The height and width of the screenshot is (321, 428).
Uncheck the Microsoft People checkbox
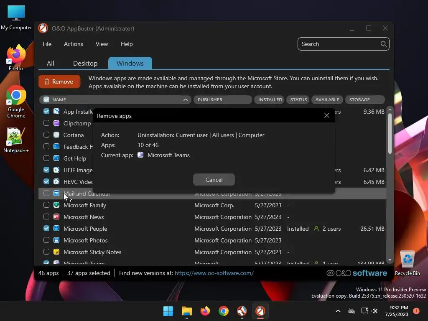(x=46, y=229)
